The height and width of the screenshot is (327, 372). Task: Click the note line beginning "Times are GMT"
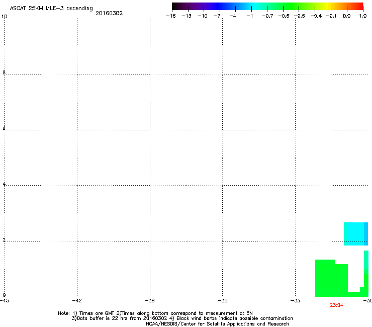(x=155, y=313)
